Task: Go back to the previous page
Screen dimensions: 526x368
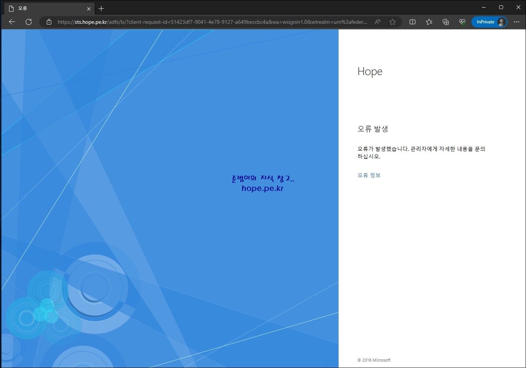Action: (12, 22)
